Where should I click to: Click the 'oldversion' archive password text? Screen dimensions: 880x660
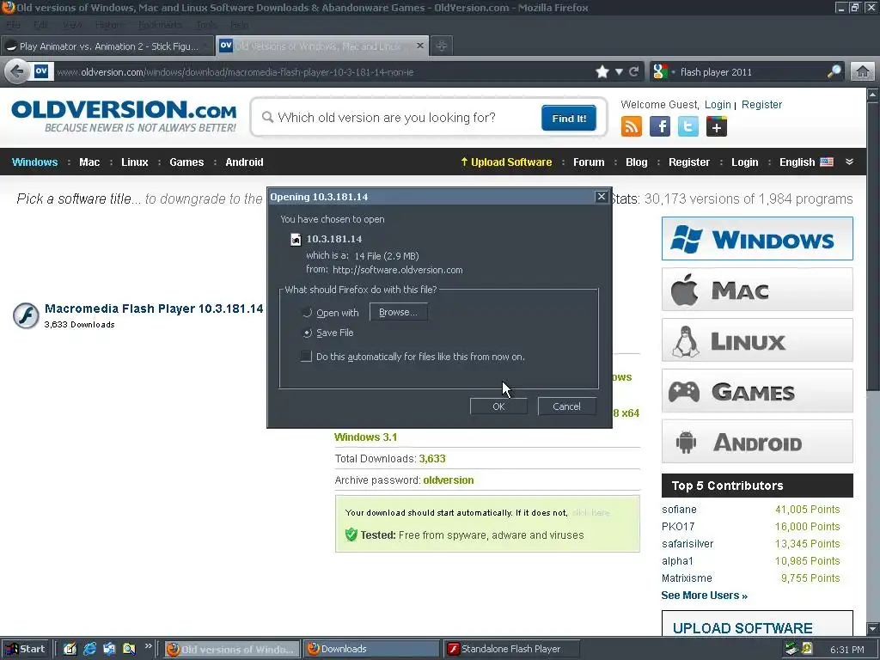[x=448, y=480]
